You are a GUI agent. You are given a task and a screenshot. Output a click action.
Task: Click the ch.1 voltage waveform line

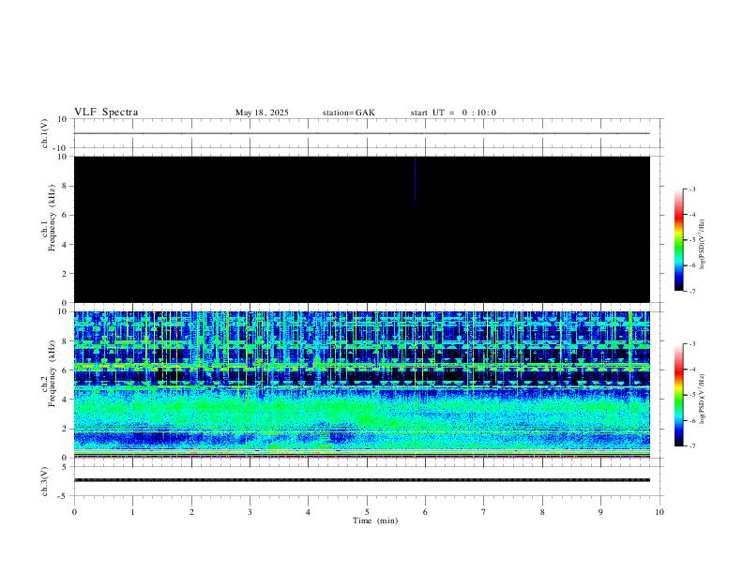click(362, 133)
